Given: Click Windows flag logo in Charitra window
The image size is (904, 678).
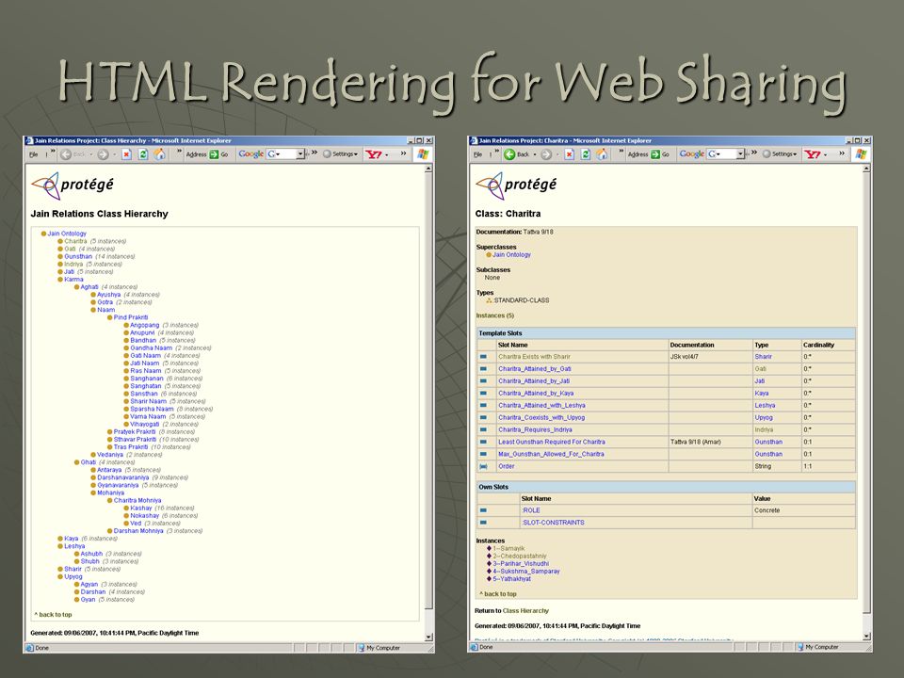Looking at the screenshot, I should pos(862,153).
